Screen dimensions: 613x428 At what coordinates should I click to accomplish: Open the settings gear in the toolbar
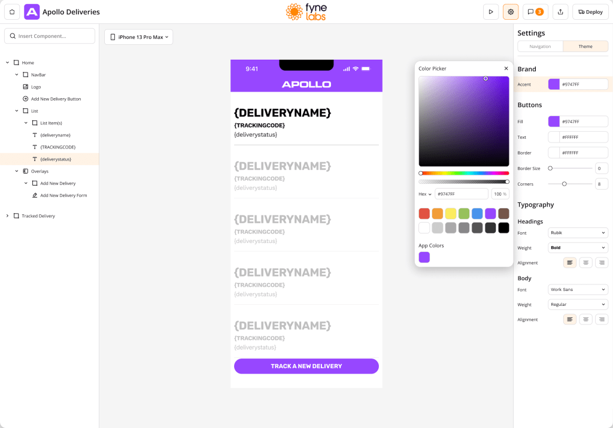click(511, 11)
